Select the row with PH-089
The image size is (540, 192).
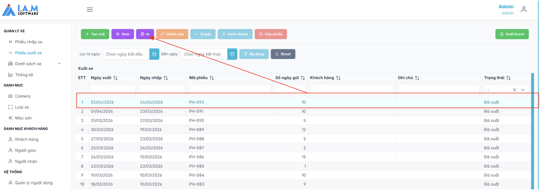(197, 130)
